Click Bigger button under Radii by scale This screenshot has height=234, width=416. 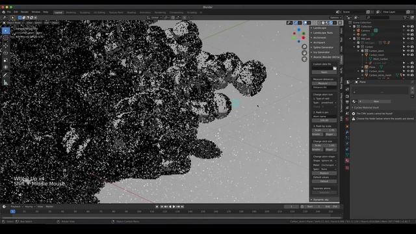331,135
